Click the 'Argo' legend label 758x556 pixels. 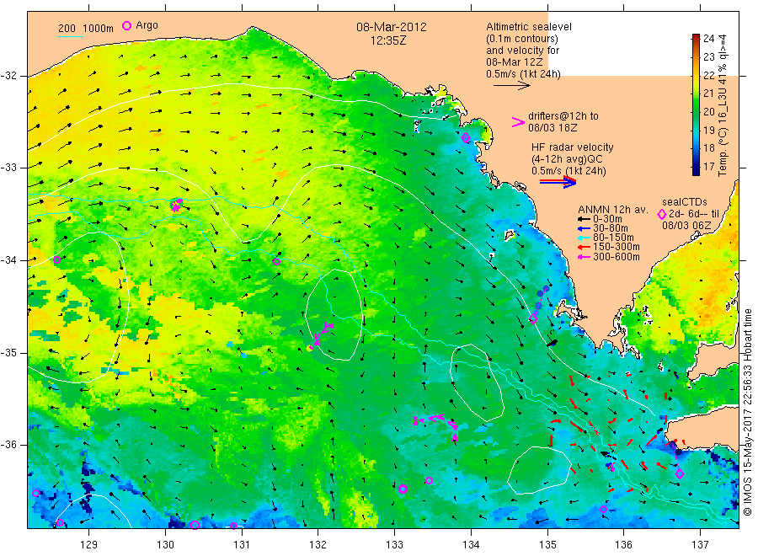point(147,25)
